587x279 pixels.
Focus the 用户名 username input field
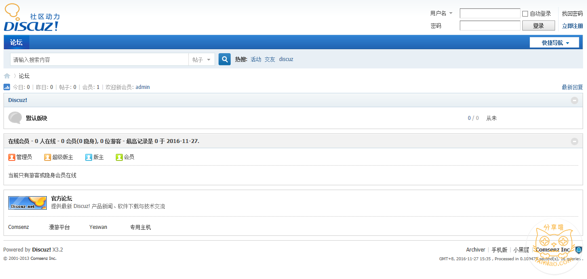click(x=490, y=14)
